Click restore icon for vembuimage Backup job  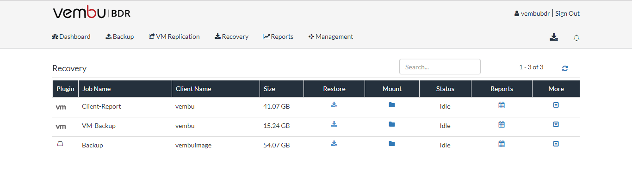tap(334, 144)
